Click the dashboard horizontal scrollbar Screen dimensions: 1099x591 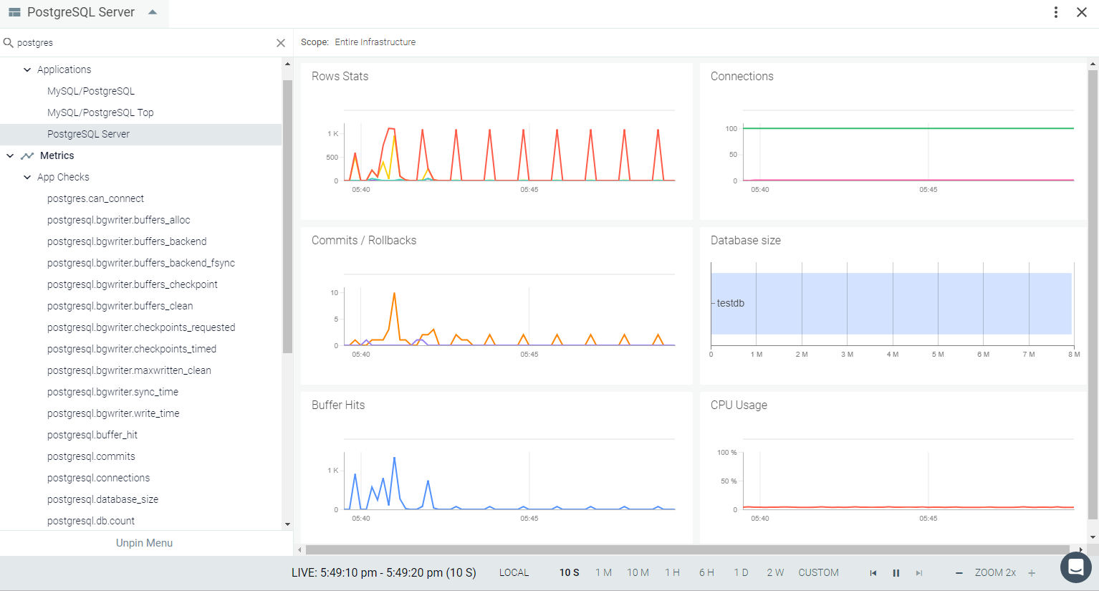pos(688,550)
